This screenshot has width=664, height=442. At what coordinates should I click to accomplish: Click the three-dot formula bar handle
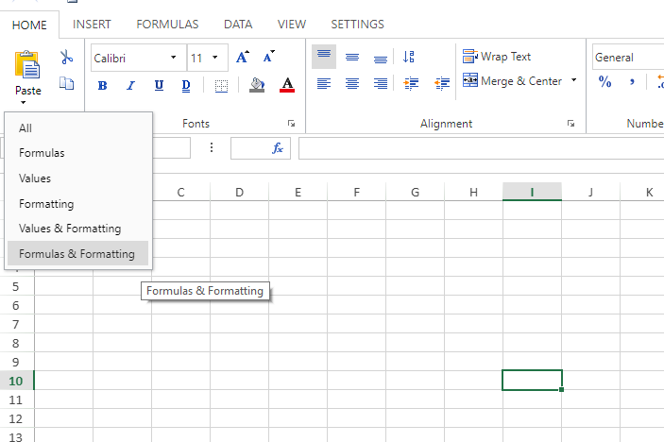click(212, 147)
